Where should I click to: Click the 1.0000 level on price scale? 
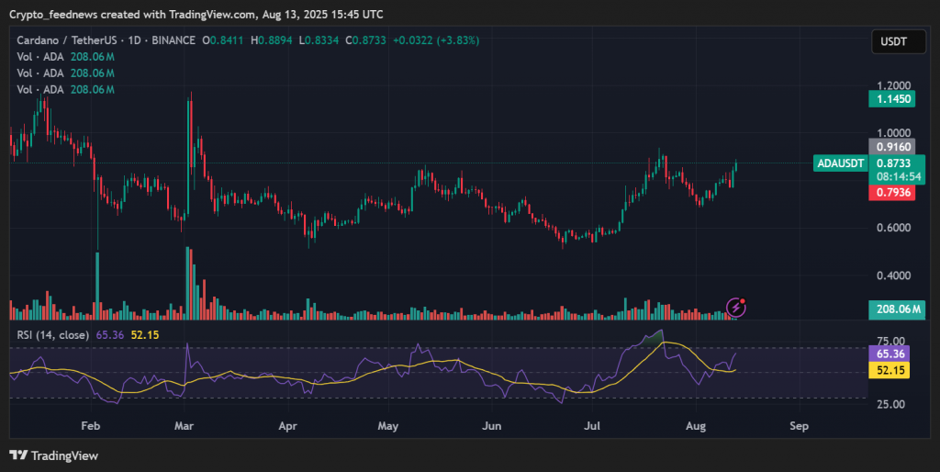tap(892, 132)
